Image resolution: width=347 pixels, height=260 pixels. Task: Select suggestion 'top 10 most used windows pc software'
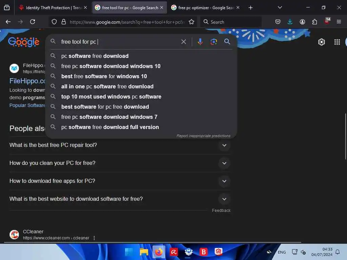point(141,96)
